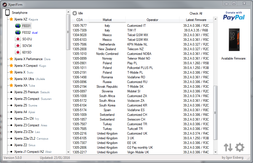The height and width of the screenshot is (163, 253).
Task: Select Xperia A4 Ajisai in device tree
Action: click(x=25, y=112)
